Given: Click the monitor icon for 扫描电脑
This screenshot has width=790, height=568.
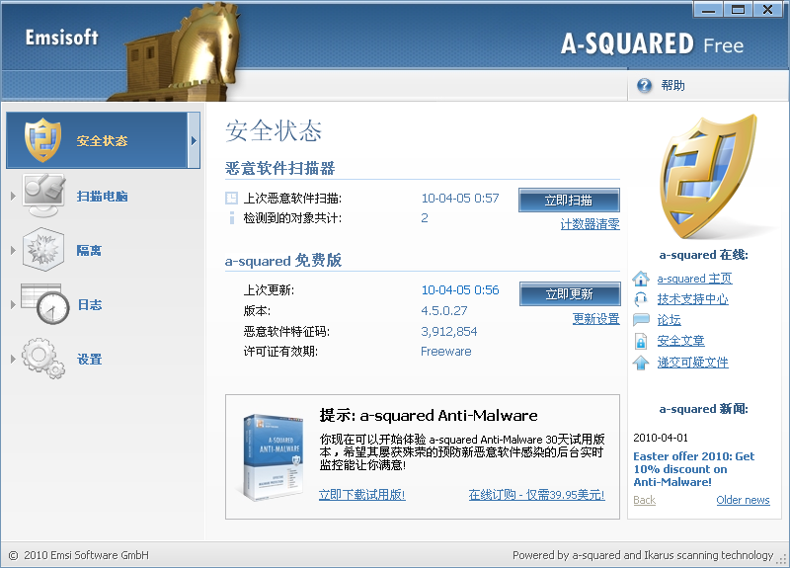Looking at the screenshot, I should click(x=43, y=196).
